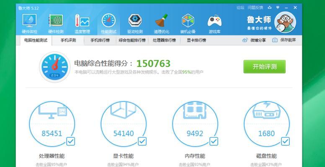Open the 游戏库 game controller icon

[214, 21]
